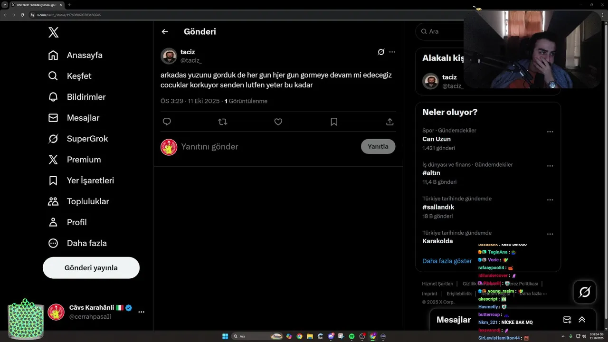The width and height of the screenshot is (608, 342).
Task: Go back with the Gönderi arrow
Action: click(x=165, y=32)
